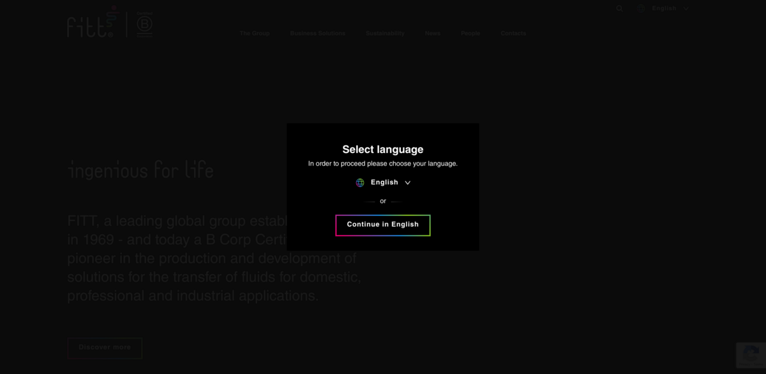
Task: Click the 'ingenious for life' tagline
Action: 140,170
